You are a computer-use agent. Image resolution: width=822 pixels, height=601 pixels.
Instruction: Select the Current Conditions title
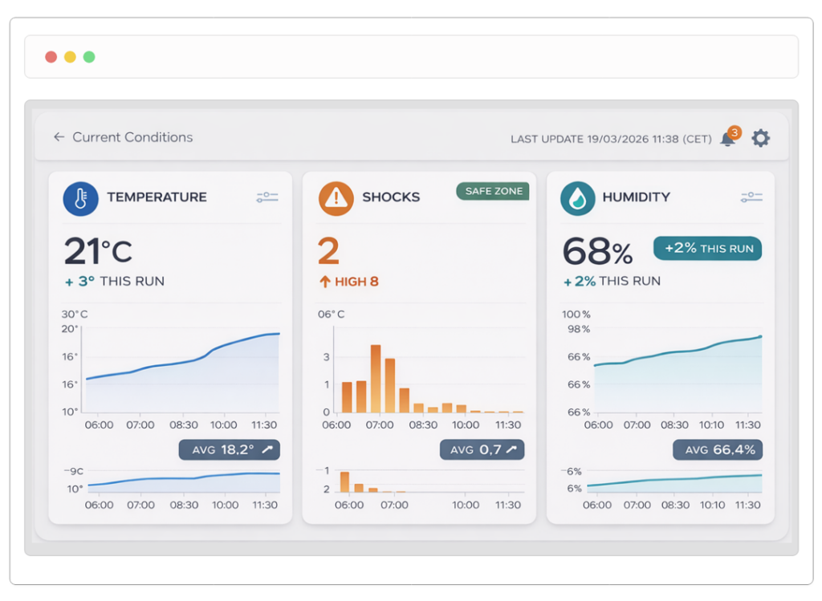point(132,137)
